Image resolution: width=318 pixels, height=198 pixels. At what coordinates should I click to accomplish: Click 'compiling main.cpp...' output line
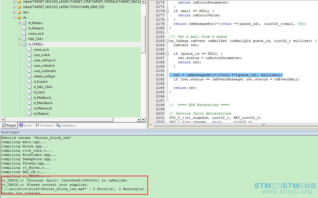23,142
